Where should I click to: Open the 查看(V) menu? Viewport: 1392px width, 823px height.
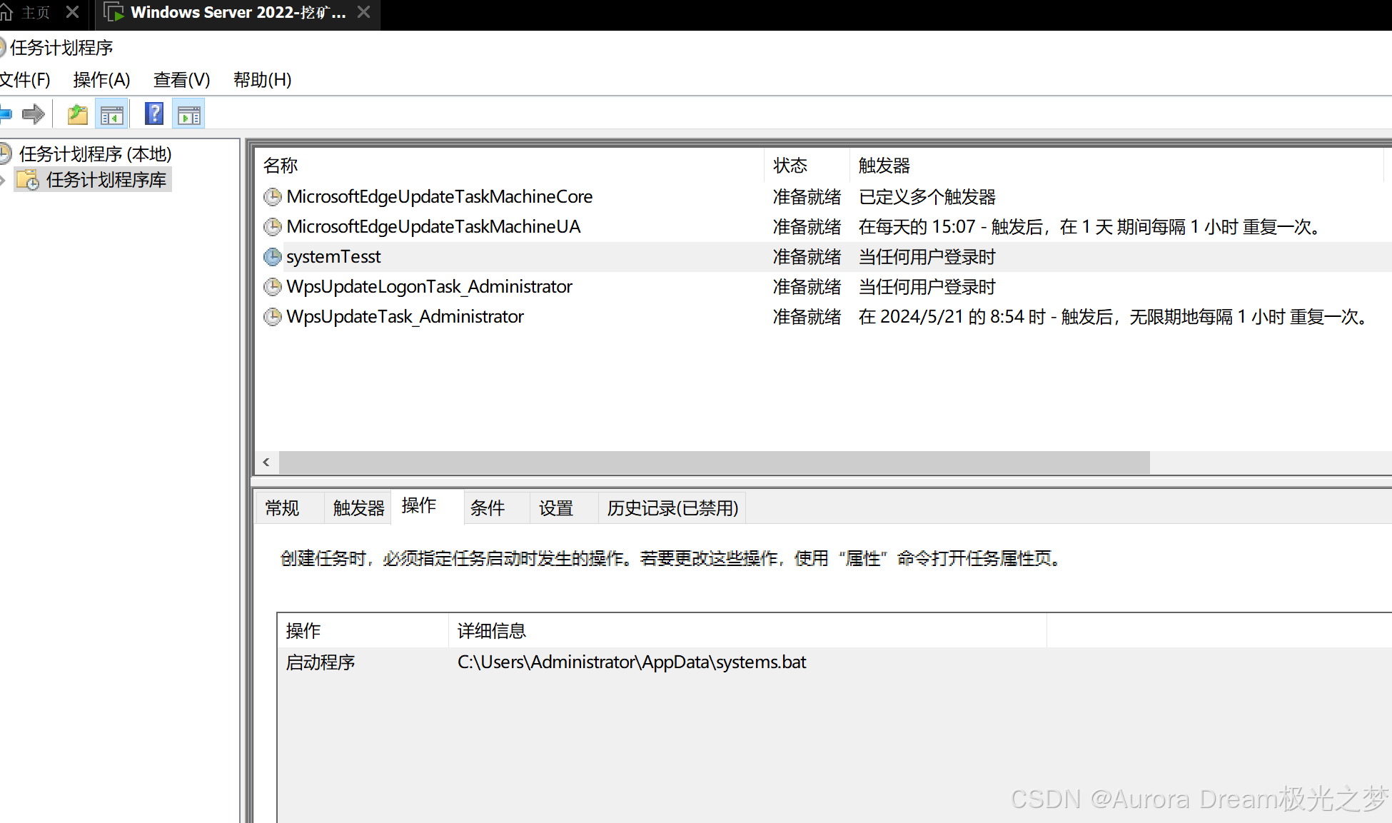point(181,80)
